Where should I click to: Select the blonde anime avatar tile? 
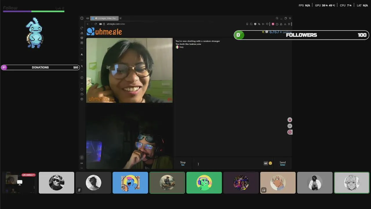pos(278,183)
